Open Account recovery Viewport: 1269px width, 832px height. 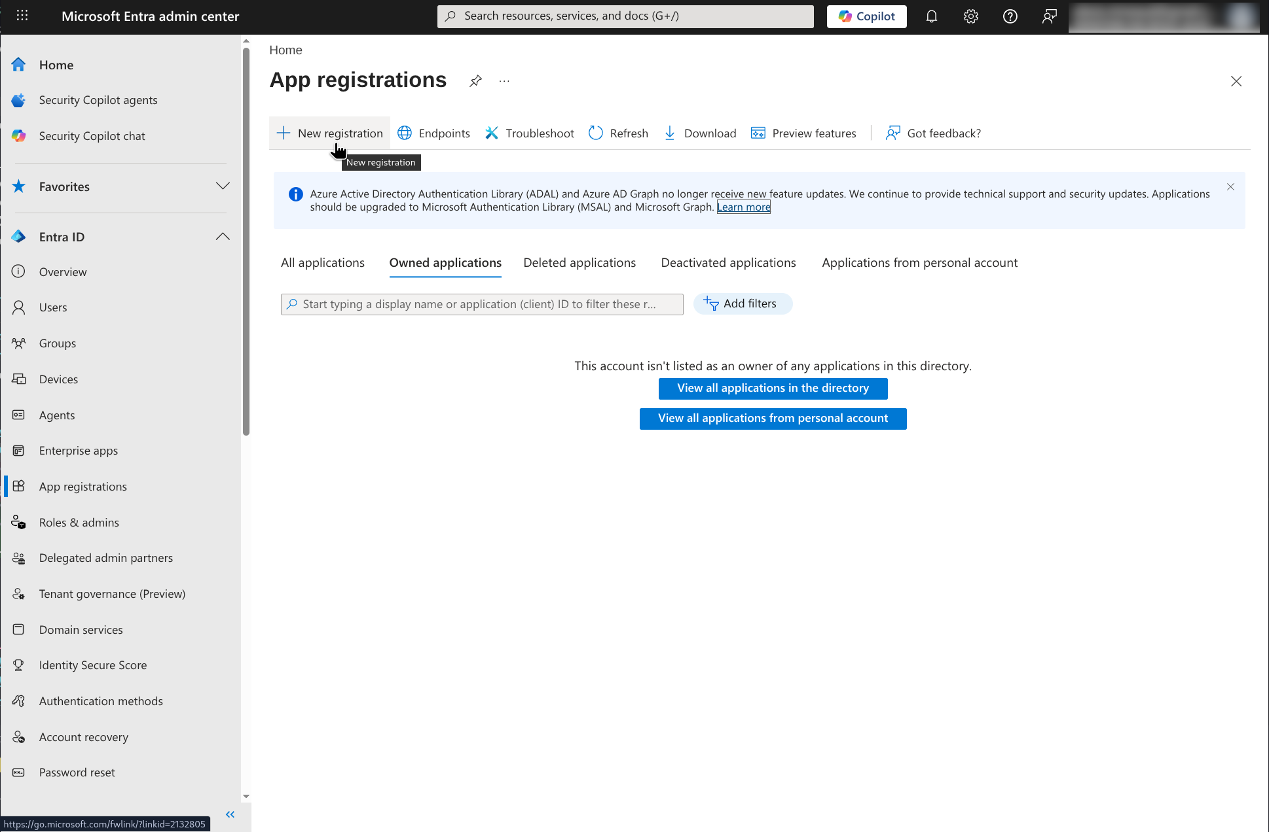[x=84, y=737]
